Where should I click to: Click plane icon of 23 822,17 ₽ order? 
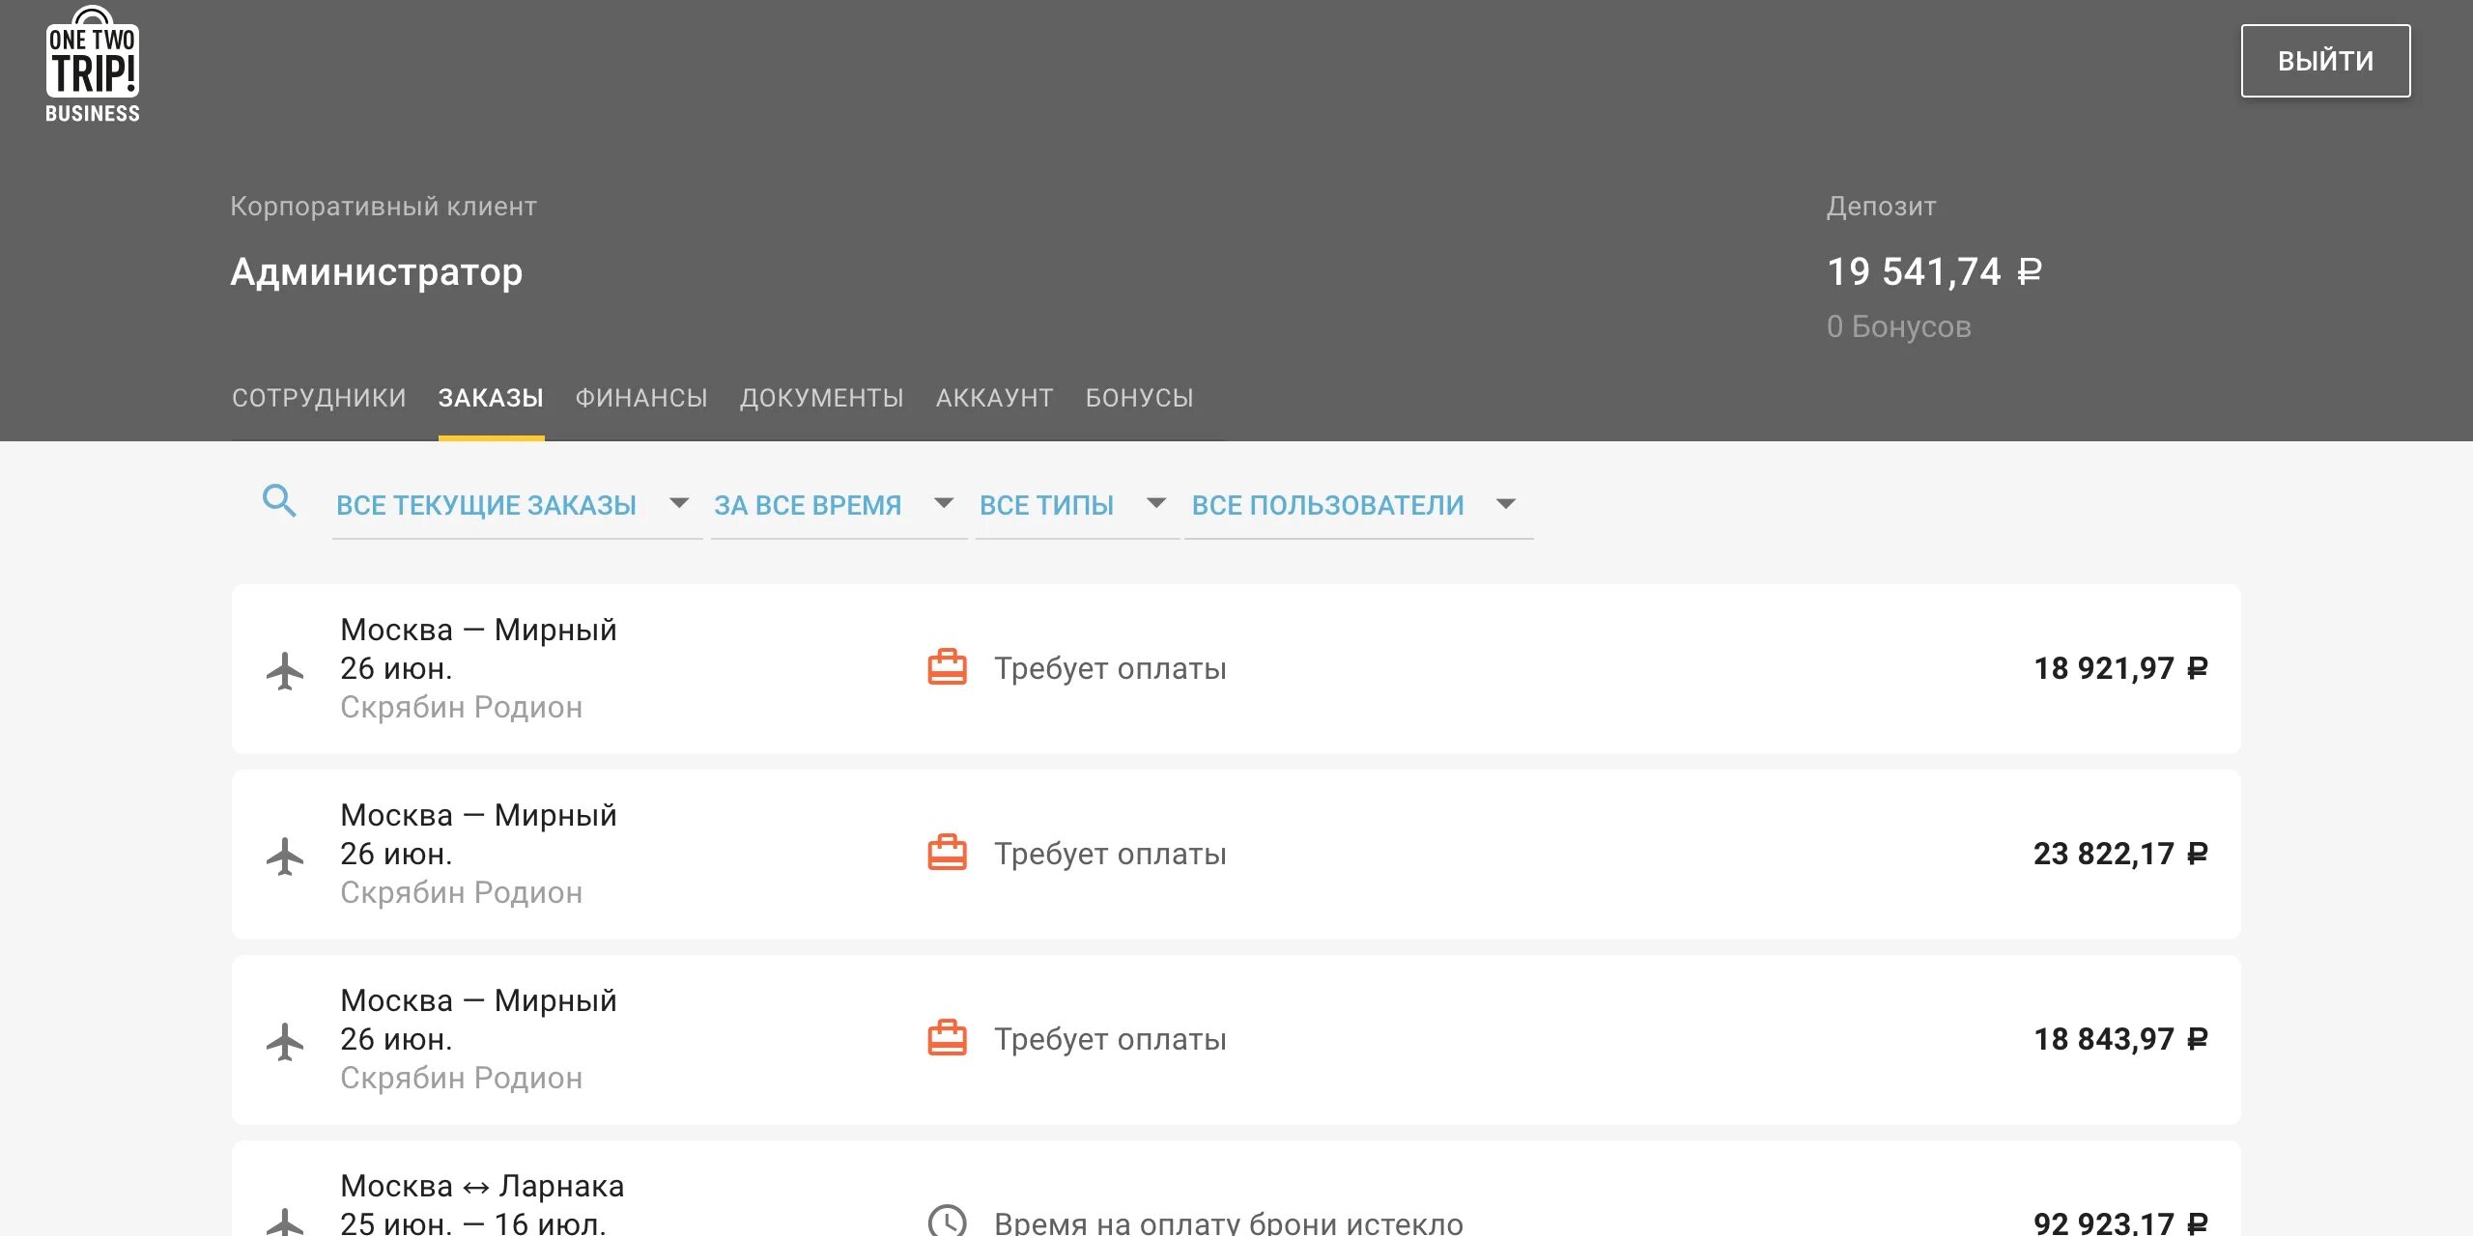(285, 856)
